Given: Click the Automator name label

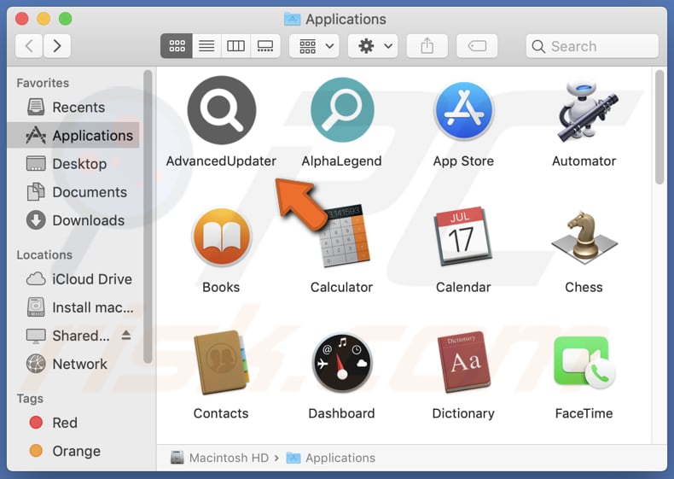Looking at the screenshot, I should pyautogui.click(x=584, y=161).
